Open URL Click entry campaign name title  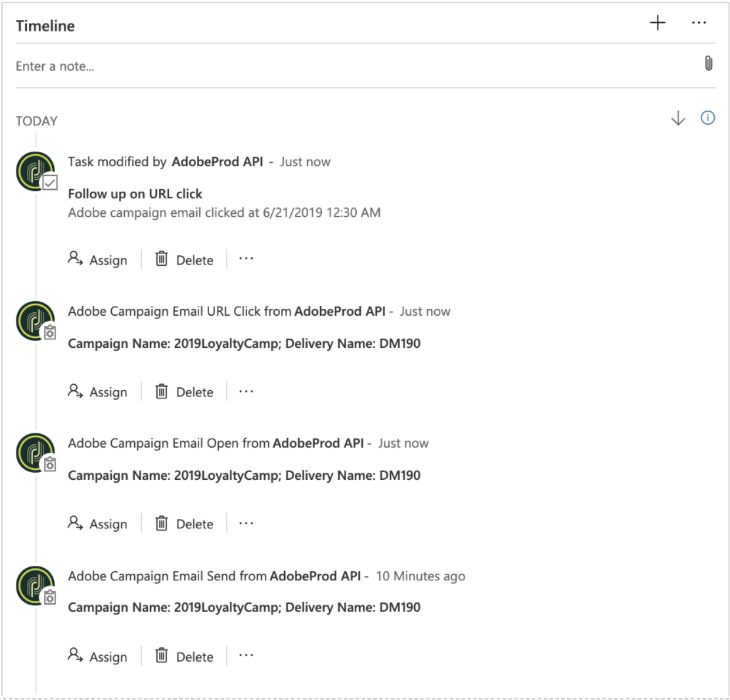pos(244,344)
